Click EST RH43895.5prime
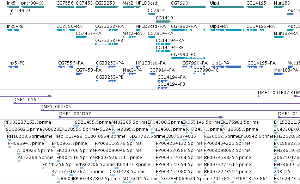 pyautogui.click(x=130, y=129)
